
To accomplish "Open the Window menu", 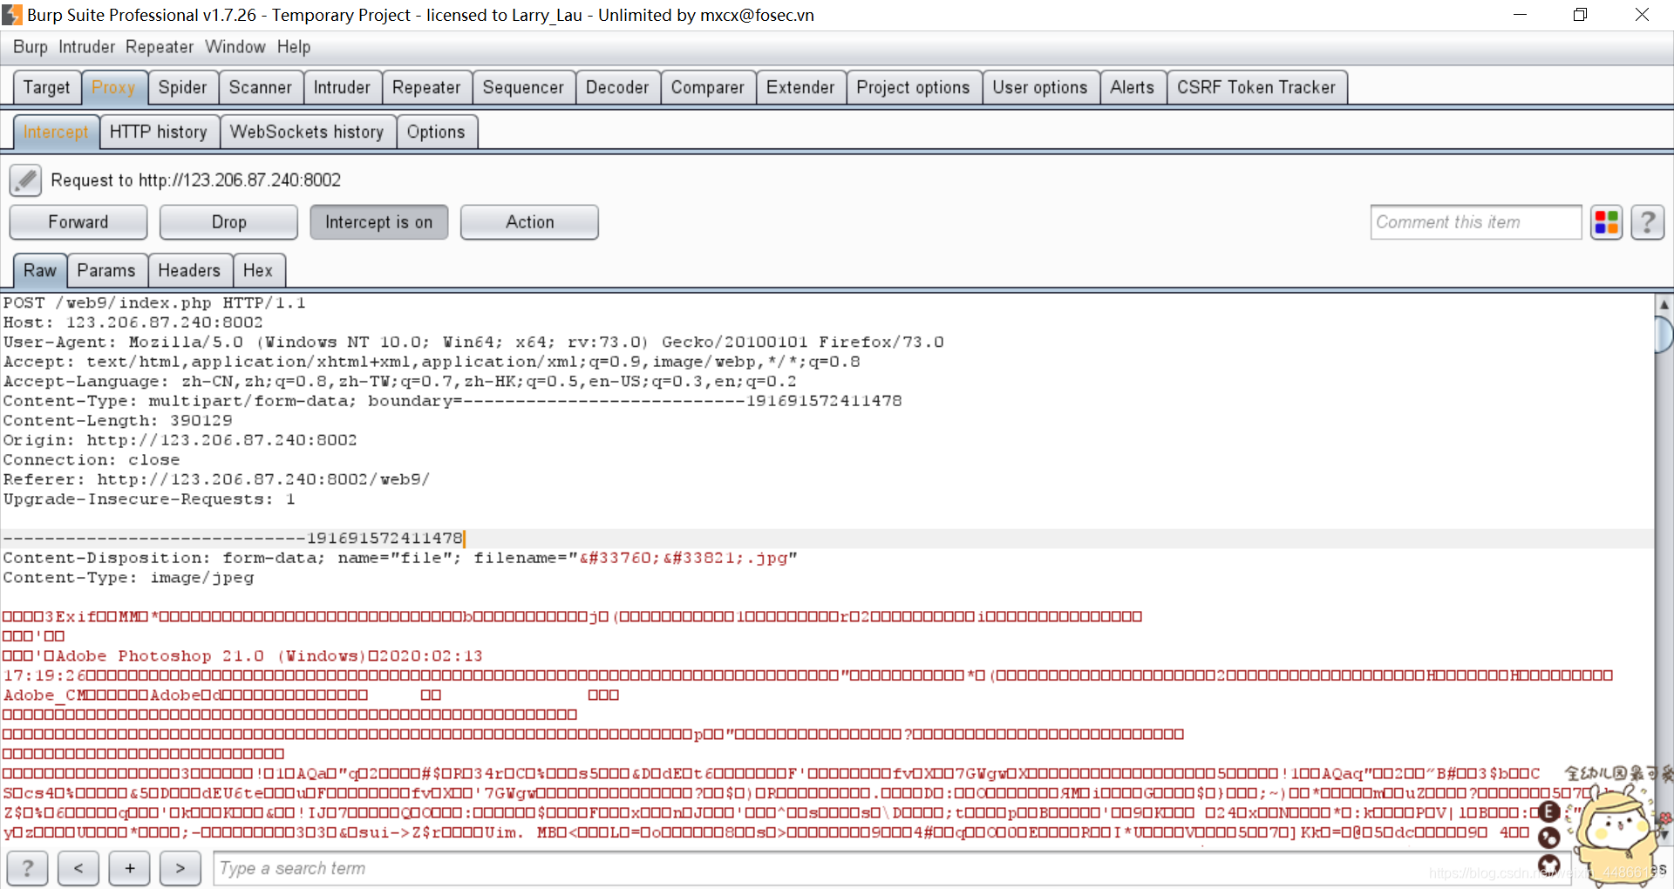I will (x=235, y=47).
